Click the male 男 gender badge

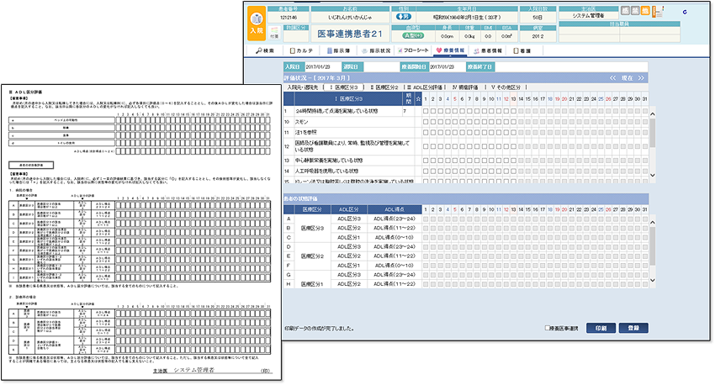403,17
